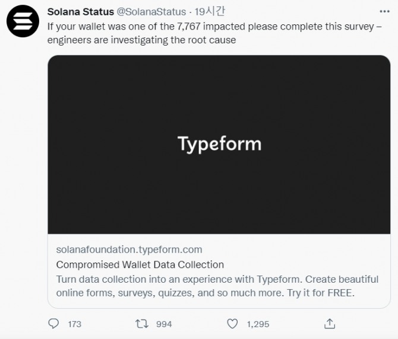Click the reply speech bubble icon
Image resolution: width=398 pixels, height=339 pixels.
pos(53,324)
